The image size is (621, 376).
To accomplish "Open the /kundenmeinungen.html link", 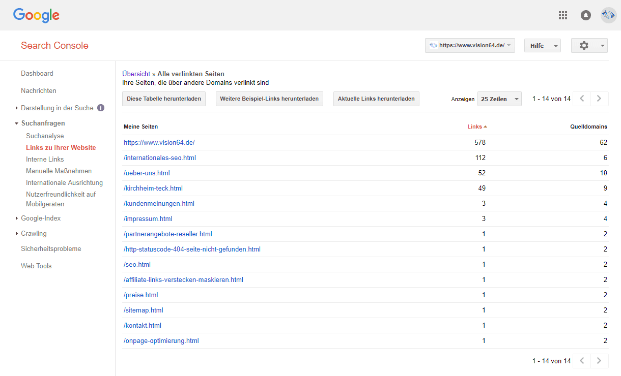I will [x=159, y=203].
